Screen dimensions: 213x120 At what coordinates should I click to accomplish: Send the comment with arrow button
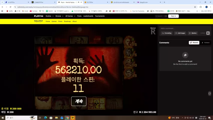click(x=208, y=33)
